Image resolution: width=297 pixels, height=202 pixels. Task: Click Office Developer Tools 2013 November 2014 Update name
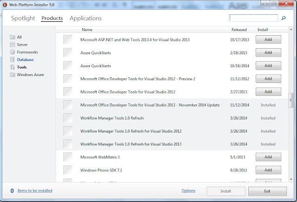(x=150, y=105)
